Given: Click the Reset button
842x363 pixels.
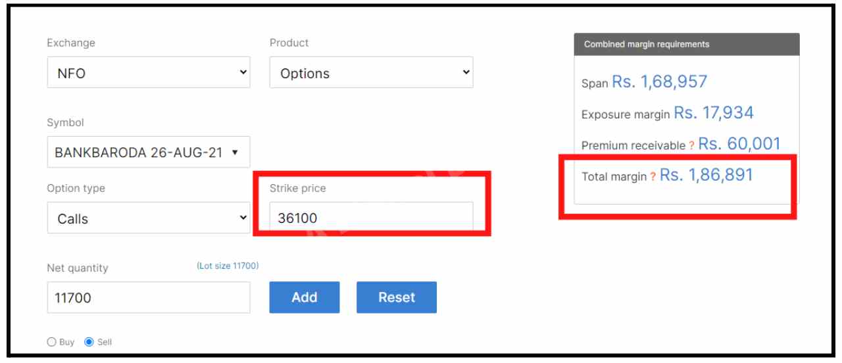Looking at the screenshot, I should [x=396, y=297].
